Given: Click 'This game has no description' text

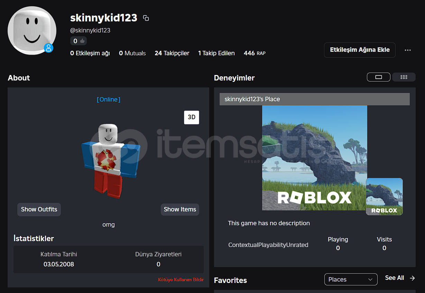Looking at the screenshot, I should (269, 223).
